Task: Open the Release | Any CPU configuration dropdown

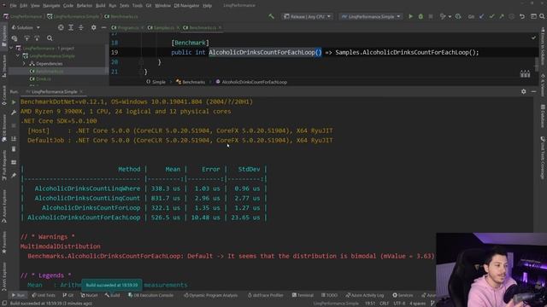Action: point(307,16)
